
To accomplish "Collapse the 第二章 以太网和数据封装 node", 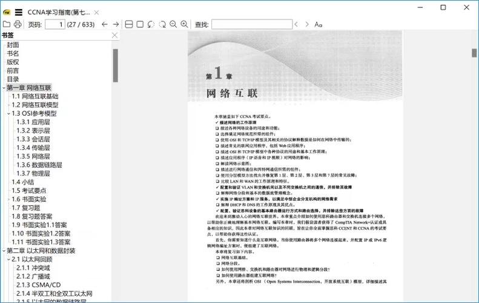I will point(4,251).
